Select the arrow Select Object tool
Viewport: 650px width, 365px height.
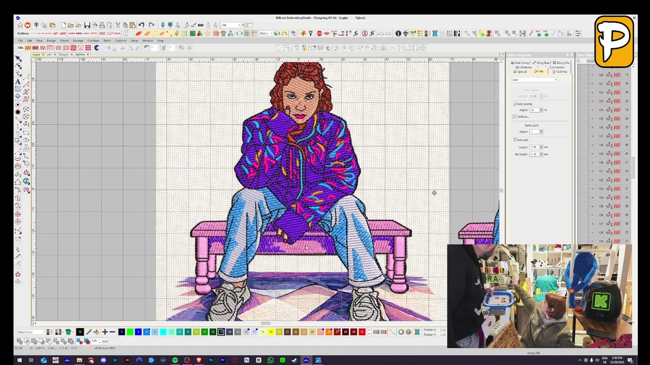(x=18, y=58)
